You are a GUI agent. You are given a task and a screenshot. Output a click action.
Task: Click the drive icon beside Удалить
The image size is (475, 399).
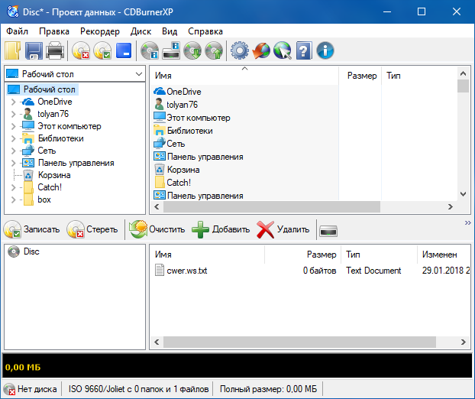[x=328, y=230]
